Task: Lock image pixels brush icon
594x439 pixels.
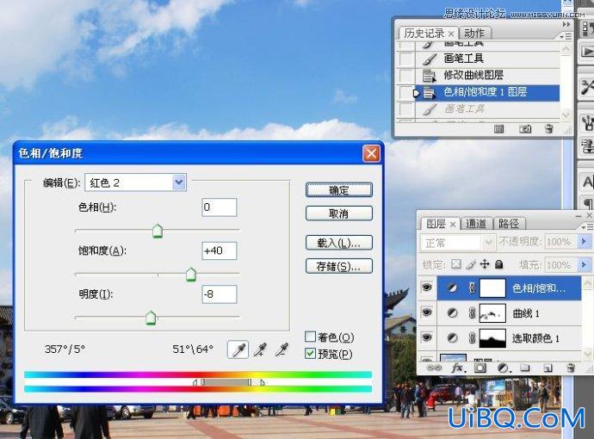Action: coord(471,264)
